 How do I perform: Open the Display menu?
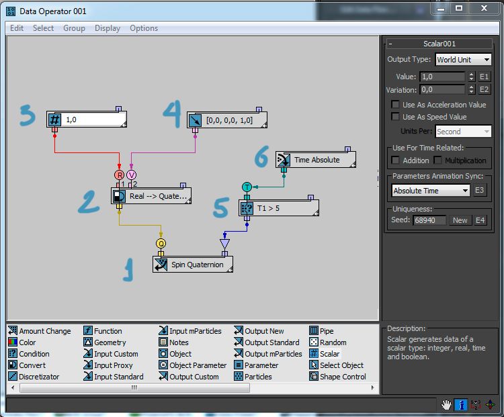[108, 28]
